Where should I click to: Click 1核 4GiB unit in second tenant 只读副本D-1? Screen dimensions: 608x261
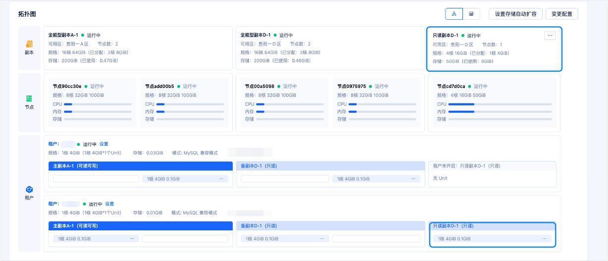coord(492,239)
